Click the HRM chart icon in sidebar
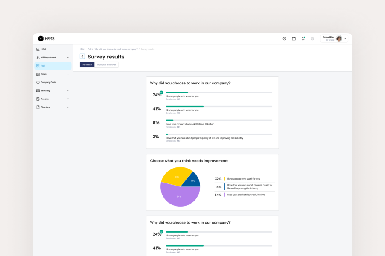The image size is (385, 256). click(38, 49)
